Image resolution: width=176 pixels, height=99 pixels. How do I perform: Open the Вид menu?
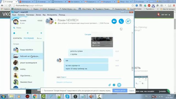click(44, 15)
